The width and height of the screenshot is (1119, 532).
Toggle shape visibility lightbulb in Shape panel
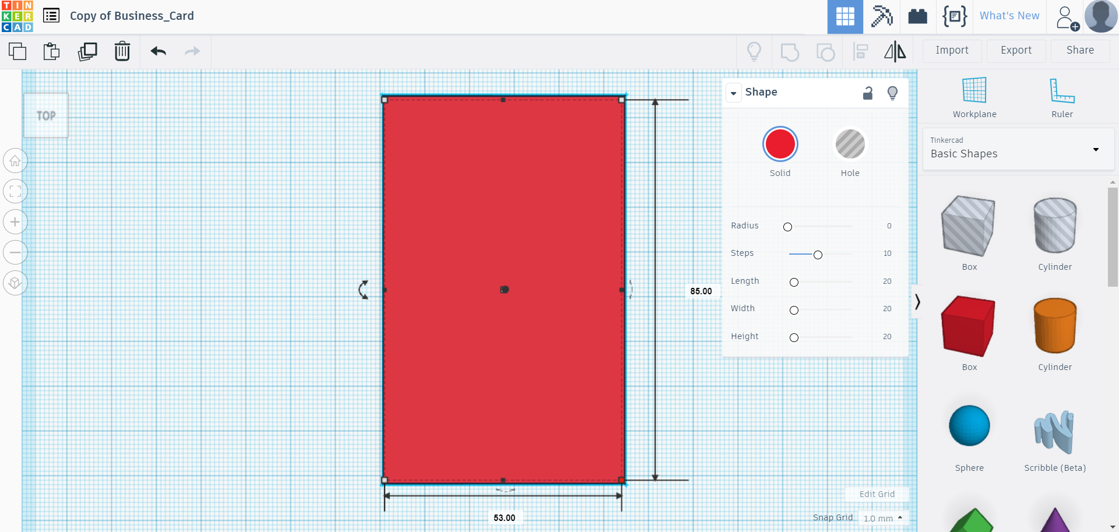(892, 93)
